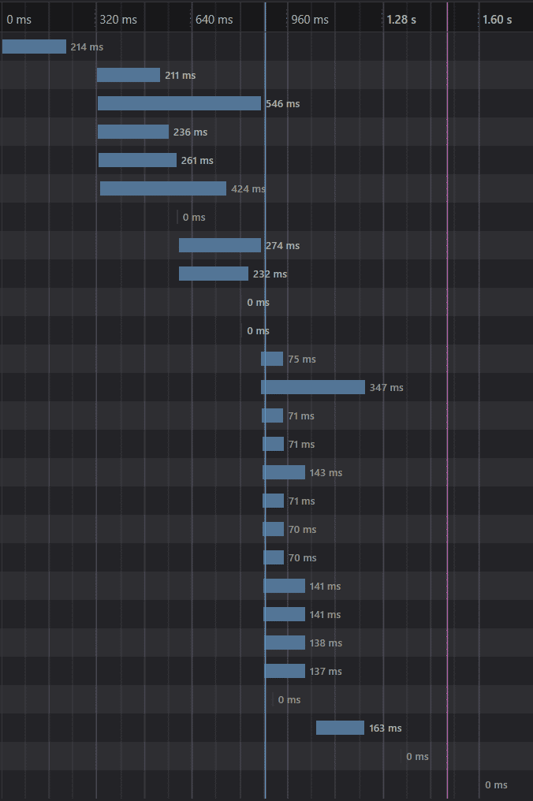Select the 640 ms timeline header label

coord(214,20)
